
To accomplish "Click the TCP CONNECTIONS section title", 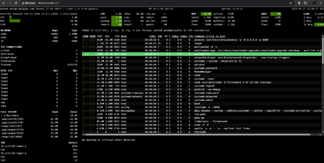I will (x=11, y=47).
